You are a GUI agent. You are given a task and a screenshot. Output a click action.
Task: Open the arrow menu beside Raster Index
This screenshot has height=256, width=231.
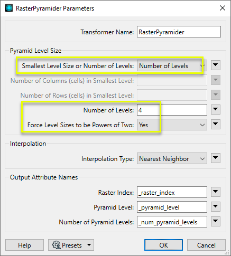click(x=216, y=192)
